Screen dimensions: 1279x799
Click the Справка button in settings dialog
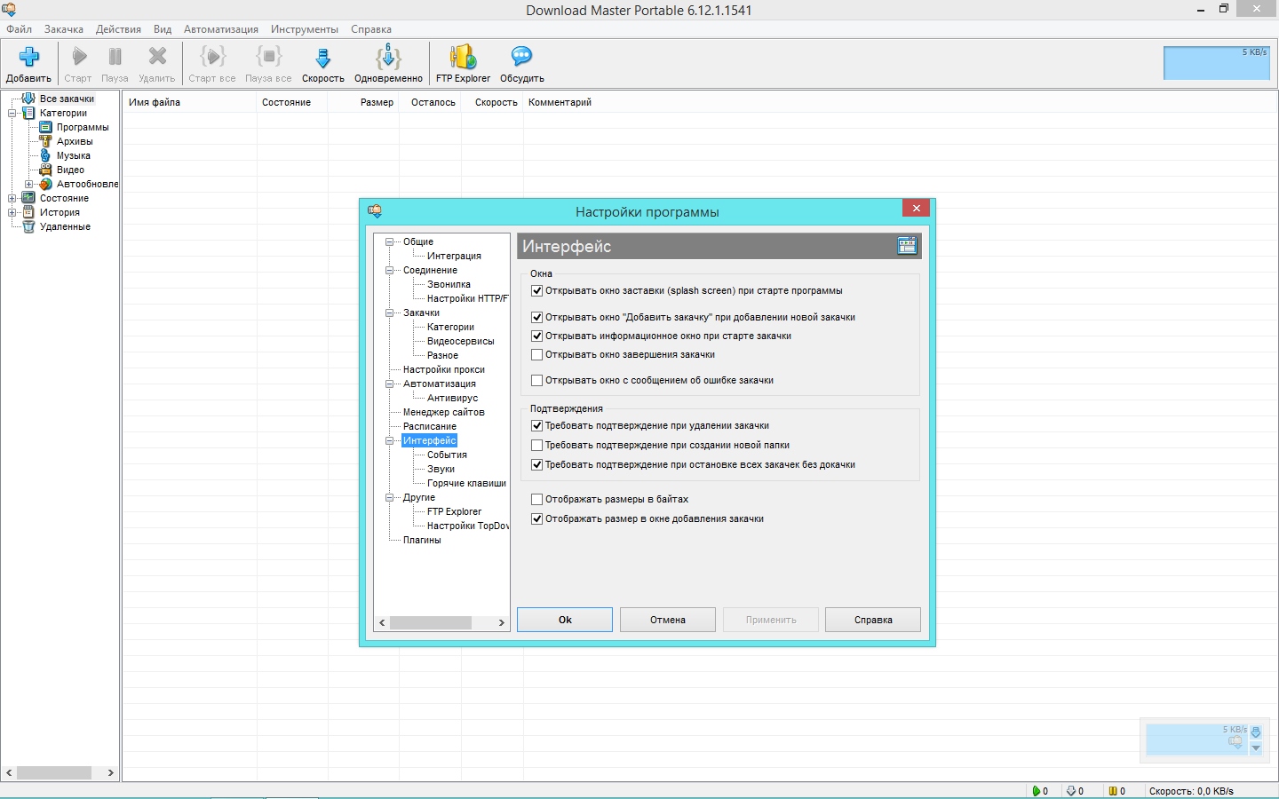(873, 620)
